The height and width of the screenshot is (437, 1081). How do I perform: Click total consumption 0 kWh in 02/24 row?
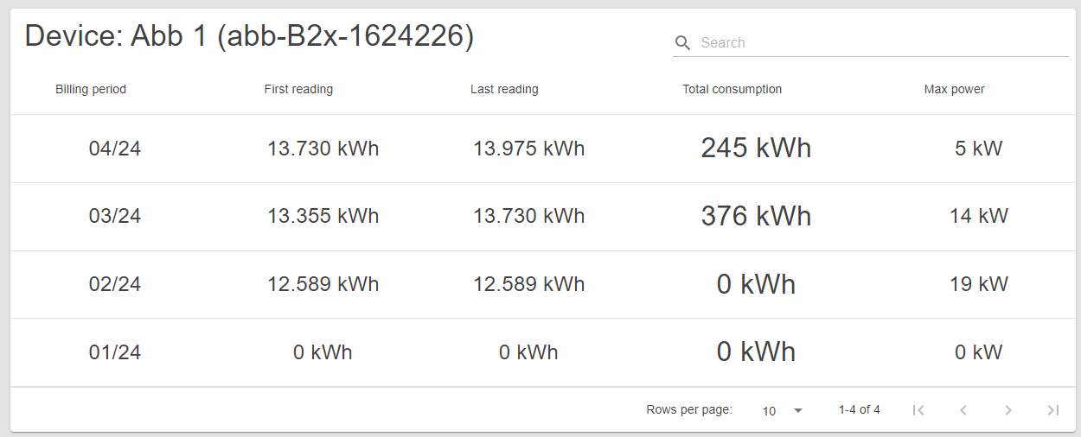pos(757,284)
